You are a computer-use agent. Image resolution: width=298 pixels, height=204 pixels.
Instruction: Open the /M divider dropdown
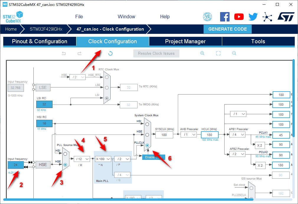(x=82, y=159)
